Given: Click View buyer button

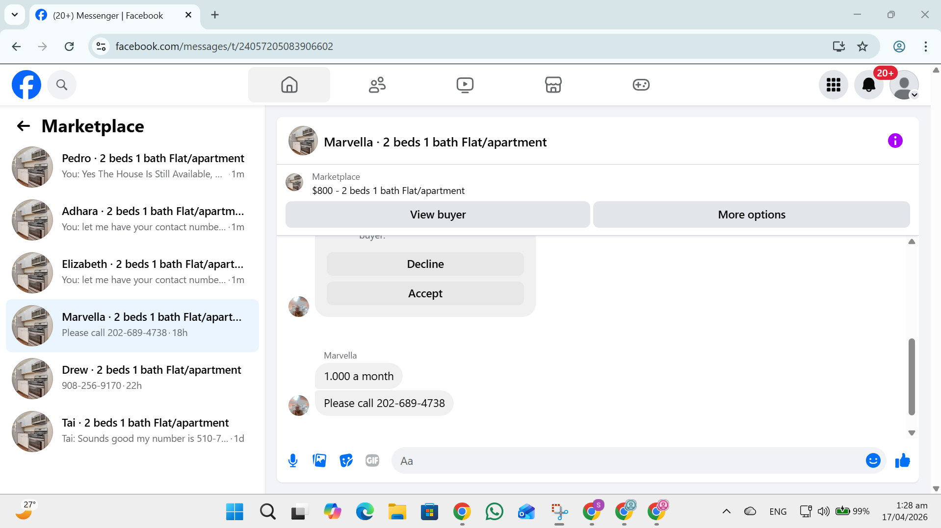Looking at the screenshot, I should (438, 215).
